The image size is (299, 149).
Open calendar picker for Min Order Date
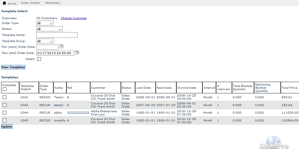tap(61, 46)
